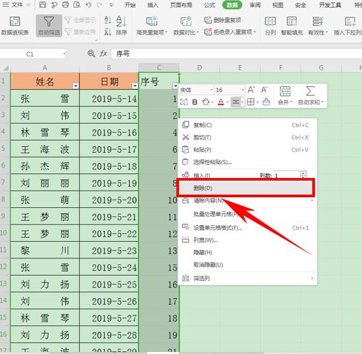Screen dimensions: 362x354
Task: Select column D header
Action: [x=200, y=68]
